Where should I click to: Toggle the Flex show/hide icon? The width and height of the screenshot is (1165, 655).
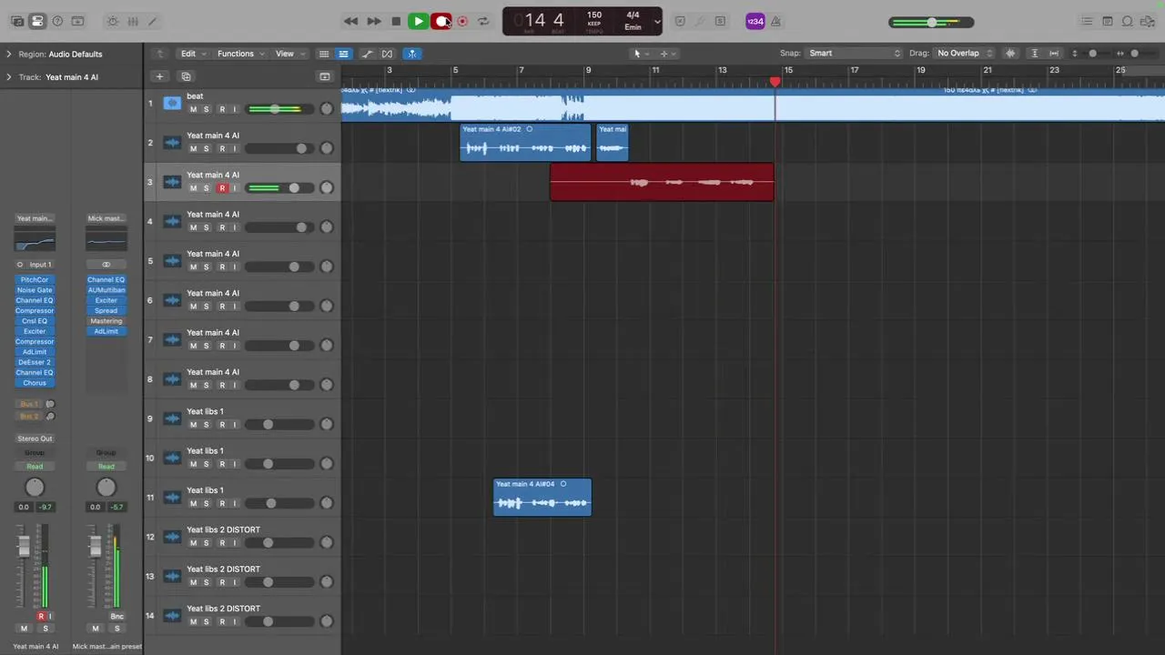387,54
